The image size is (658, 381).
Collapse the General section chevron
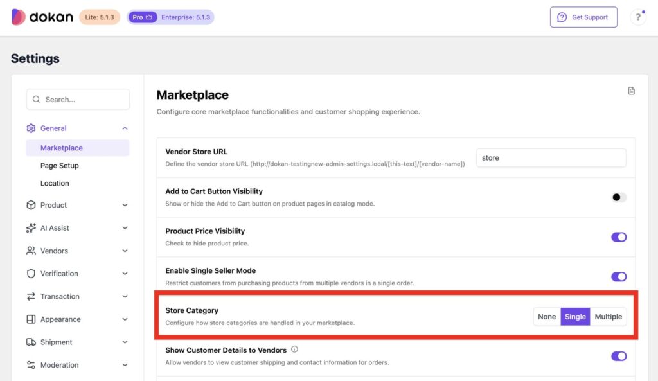(x=125, y=128)
